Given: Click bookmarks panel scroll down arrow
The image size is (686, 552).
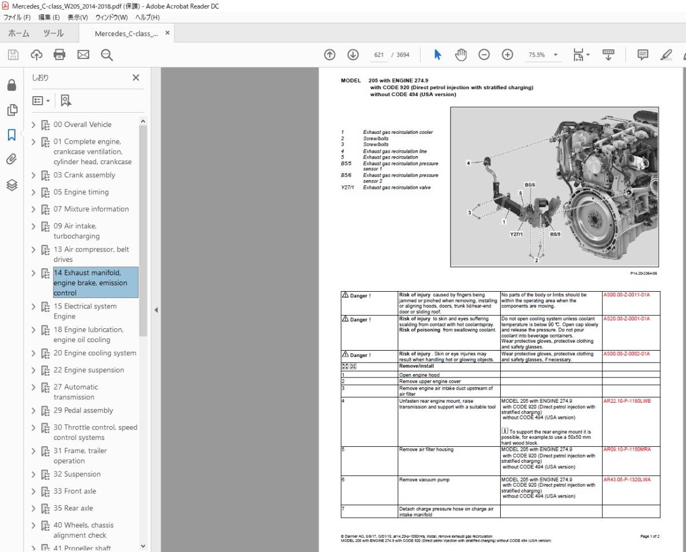Looking at the screenshot, I should click(143, 547).
